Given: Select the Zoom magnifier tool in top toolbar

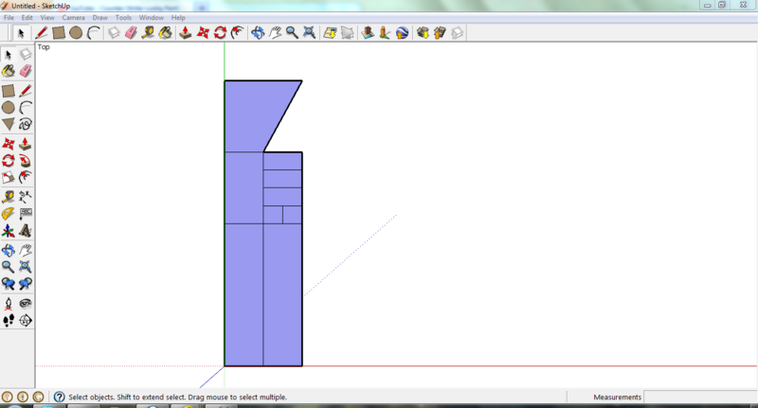Looking at the screenshot, I should [292, 32].
